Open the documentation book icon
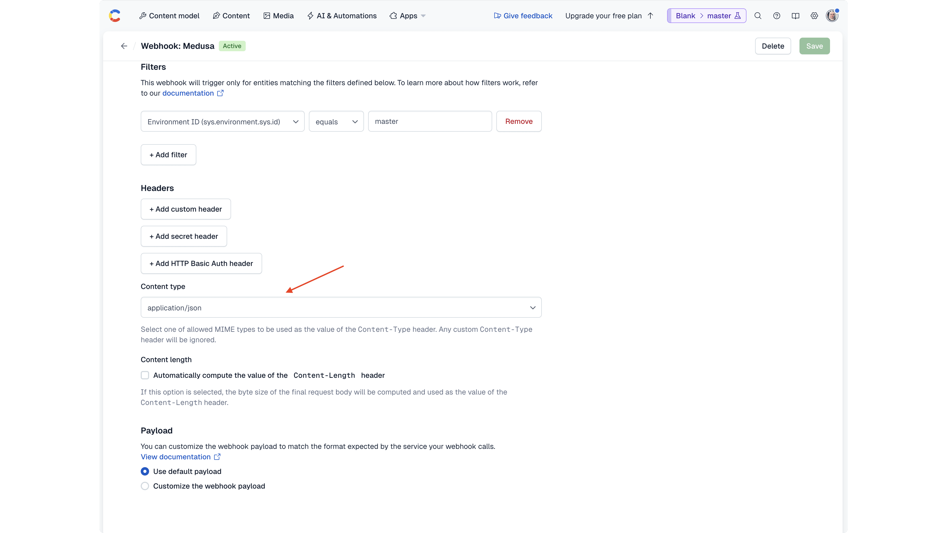The image size is (947, 533). coord(796,15)
